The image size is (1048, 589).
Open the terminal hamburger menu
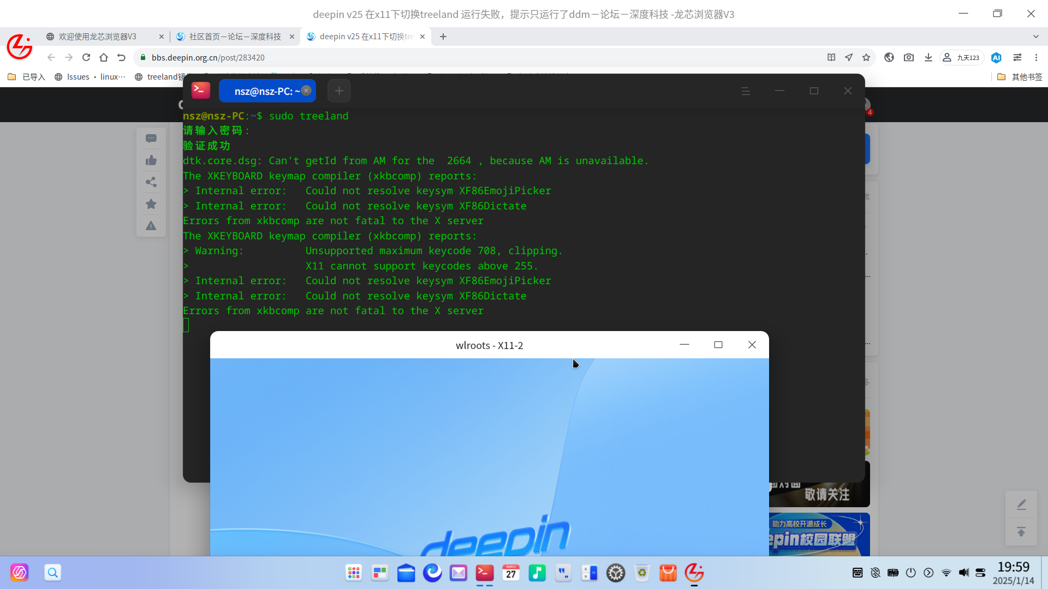(x=746, y=91)
